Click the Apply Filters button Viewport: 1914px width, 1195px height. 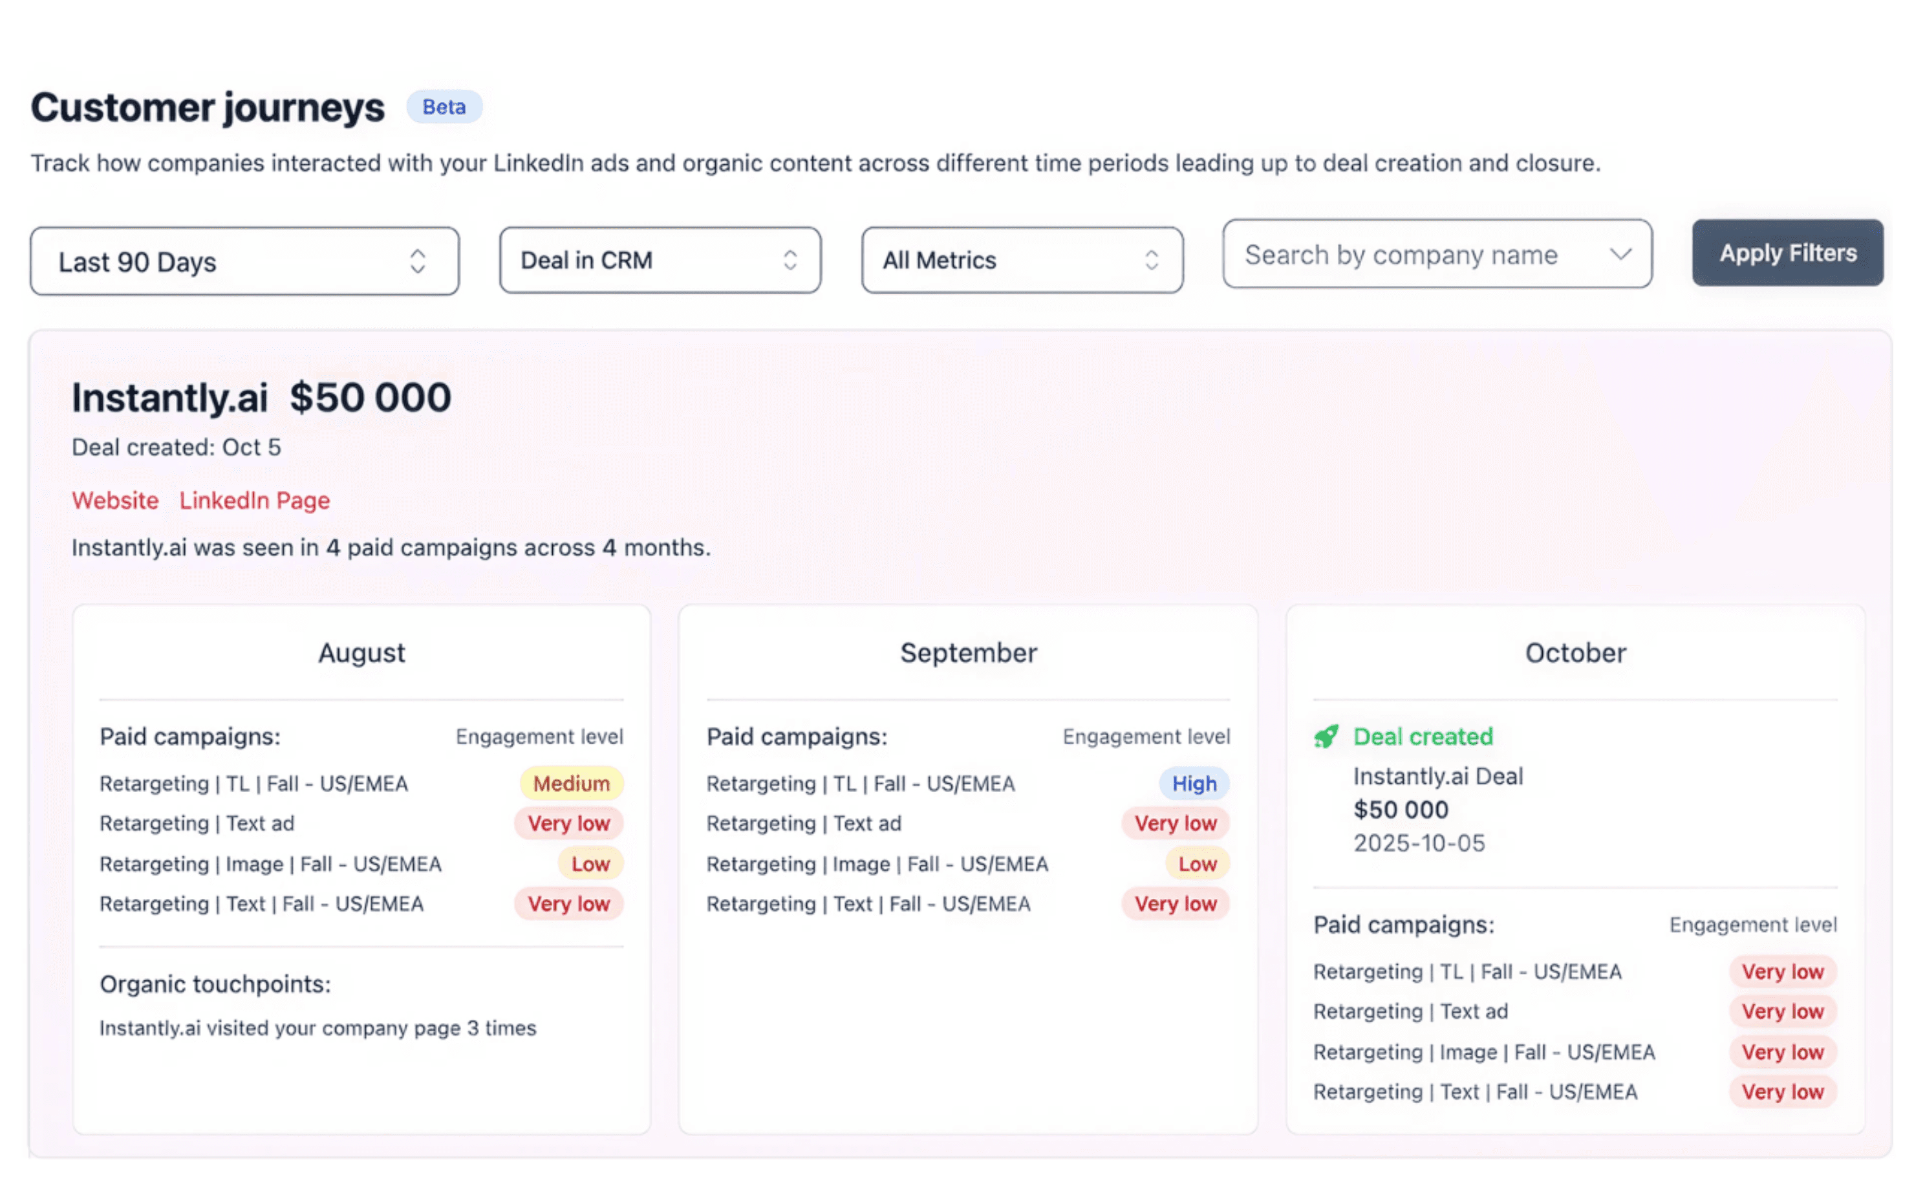pyautogui.click(x=1787, y=253)
